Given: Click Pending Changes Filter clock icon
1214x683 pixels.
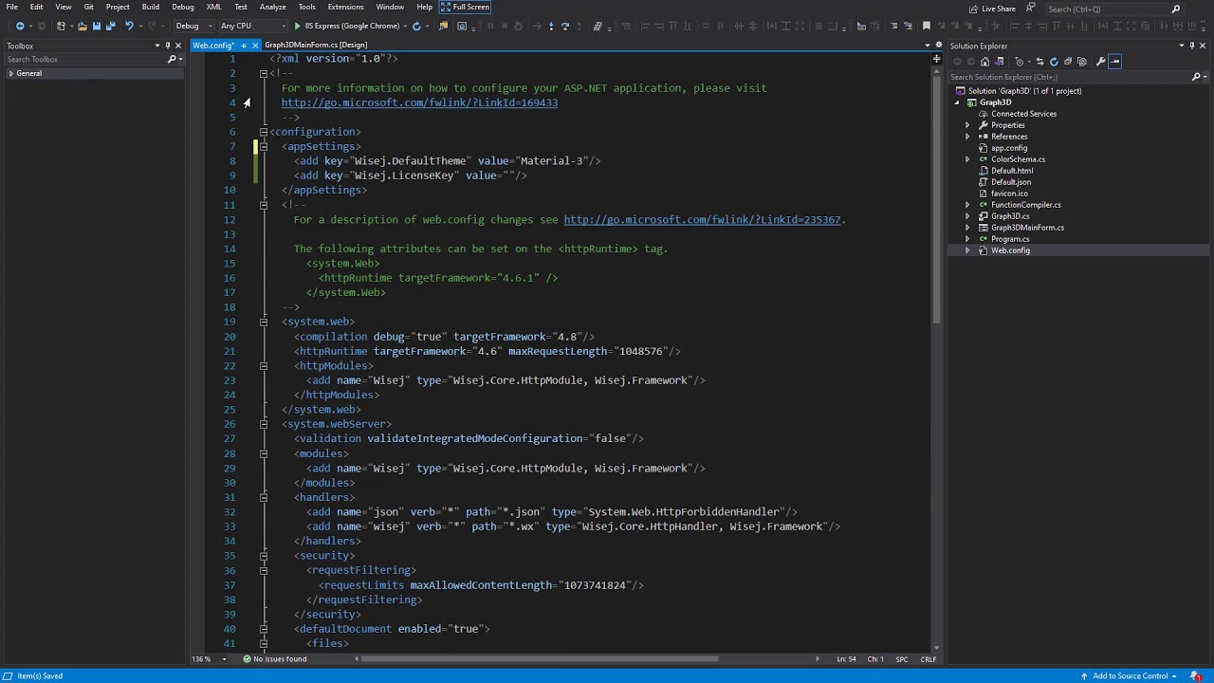Looking at the screenshot, I should coord(1020,62).
